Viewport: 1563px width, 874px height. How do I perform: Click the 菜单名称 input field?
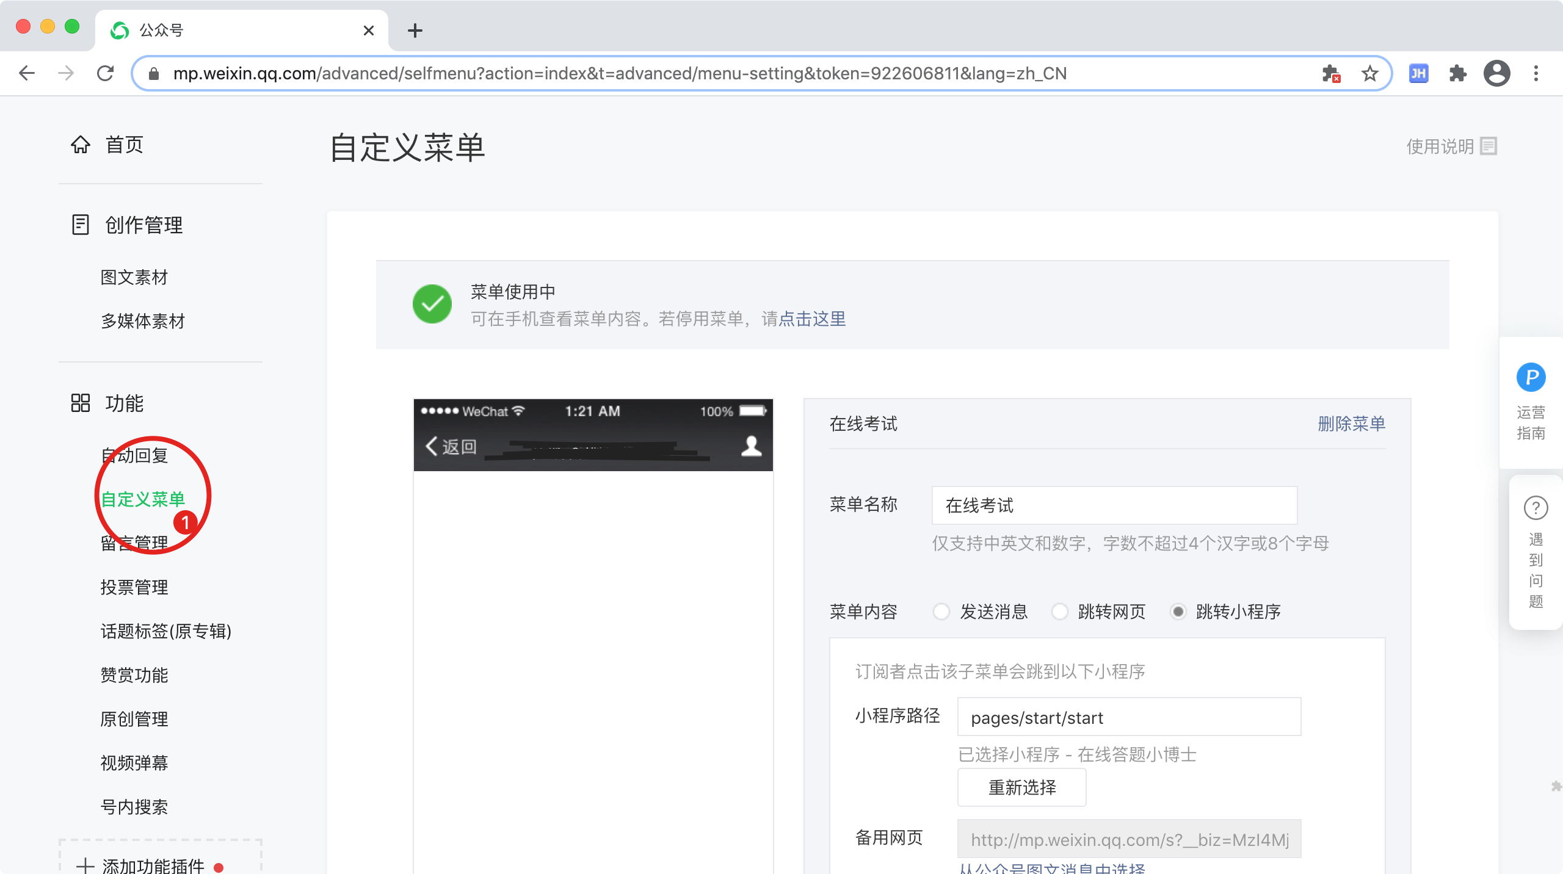(x=1114, y=505)
